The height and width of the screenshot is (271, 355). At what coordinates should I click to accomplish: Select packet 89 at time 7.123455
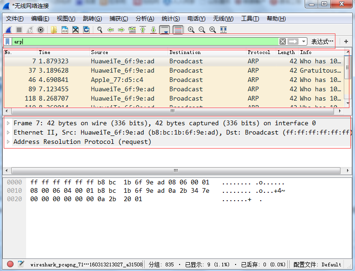pyautogui.click(x=174, y=89)
